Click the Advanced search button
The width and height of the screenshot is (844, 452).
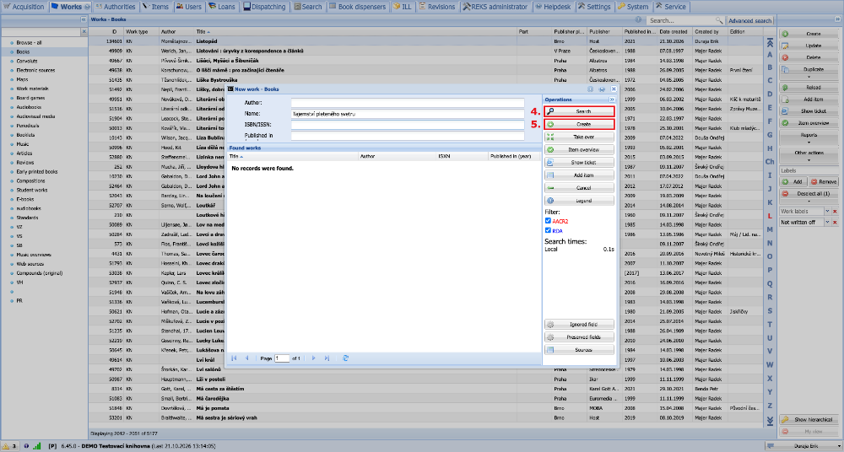coord(749,20)
